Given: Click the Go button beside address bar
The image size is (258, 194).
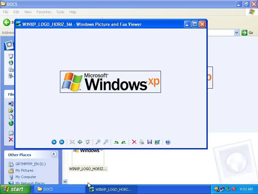Looking at the screenshot, I should (x=247, y=33).
